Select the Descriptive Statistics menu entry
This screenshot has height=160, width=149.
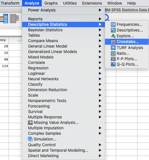click(63, 24)
